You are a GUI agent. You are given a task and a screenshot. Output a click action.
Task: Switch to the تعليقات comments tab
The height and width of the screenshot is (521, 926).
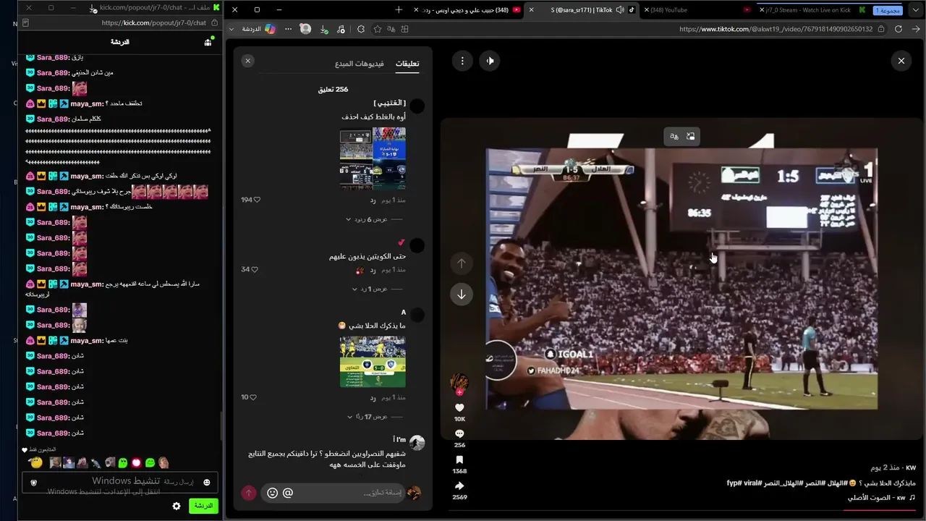pos(407,64)
